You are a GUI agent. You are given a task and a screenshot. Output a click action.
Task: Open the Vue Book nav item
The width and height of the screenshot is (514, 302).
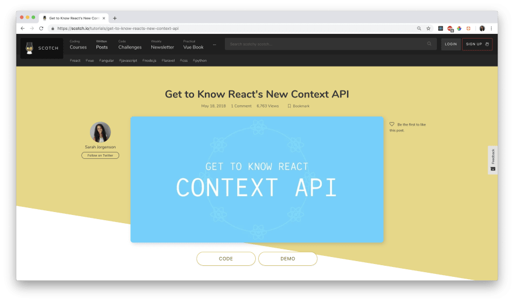193,45
